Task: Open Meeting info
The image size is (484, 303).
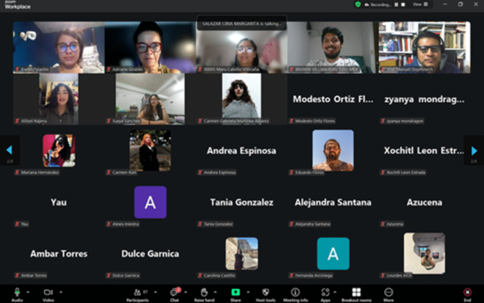Action: (295, 293)
